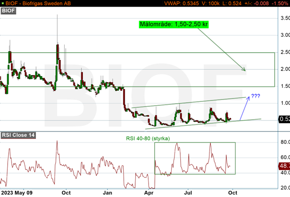Click the '2023 May 09' date label

tap(17, 192)
